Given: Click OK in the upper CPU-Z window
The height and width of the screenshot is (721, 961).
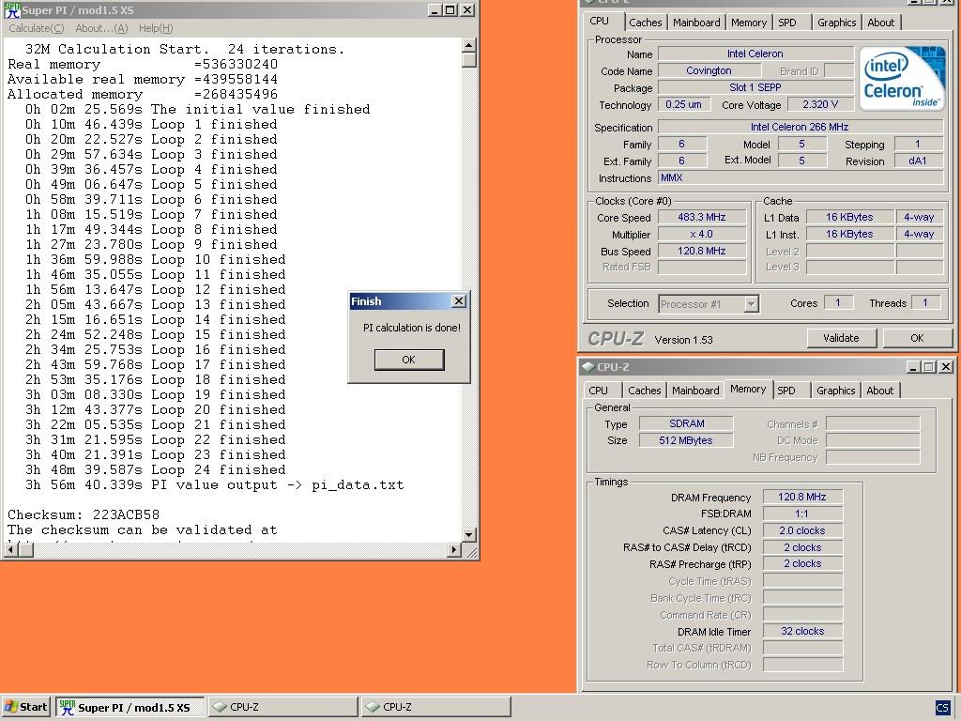Looking at the screenshot, I should (x=917, y=338).
